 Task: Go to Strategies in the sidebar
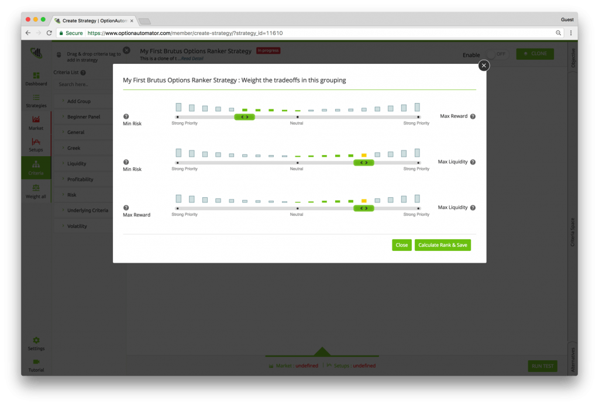(36, 98)
